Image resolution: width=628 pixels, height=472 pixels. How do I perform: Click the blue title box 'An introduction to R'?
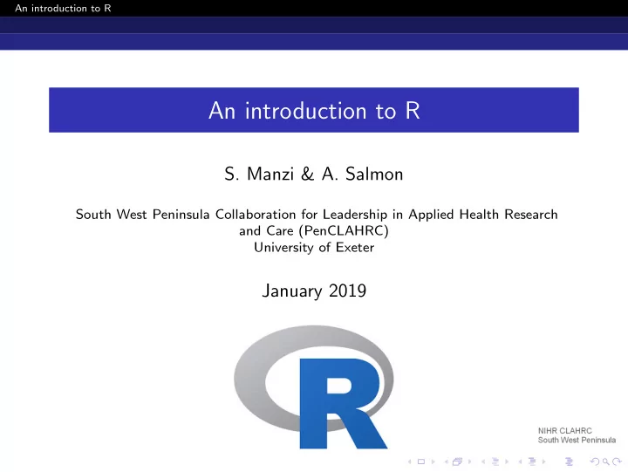click(314, 110)
